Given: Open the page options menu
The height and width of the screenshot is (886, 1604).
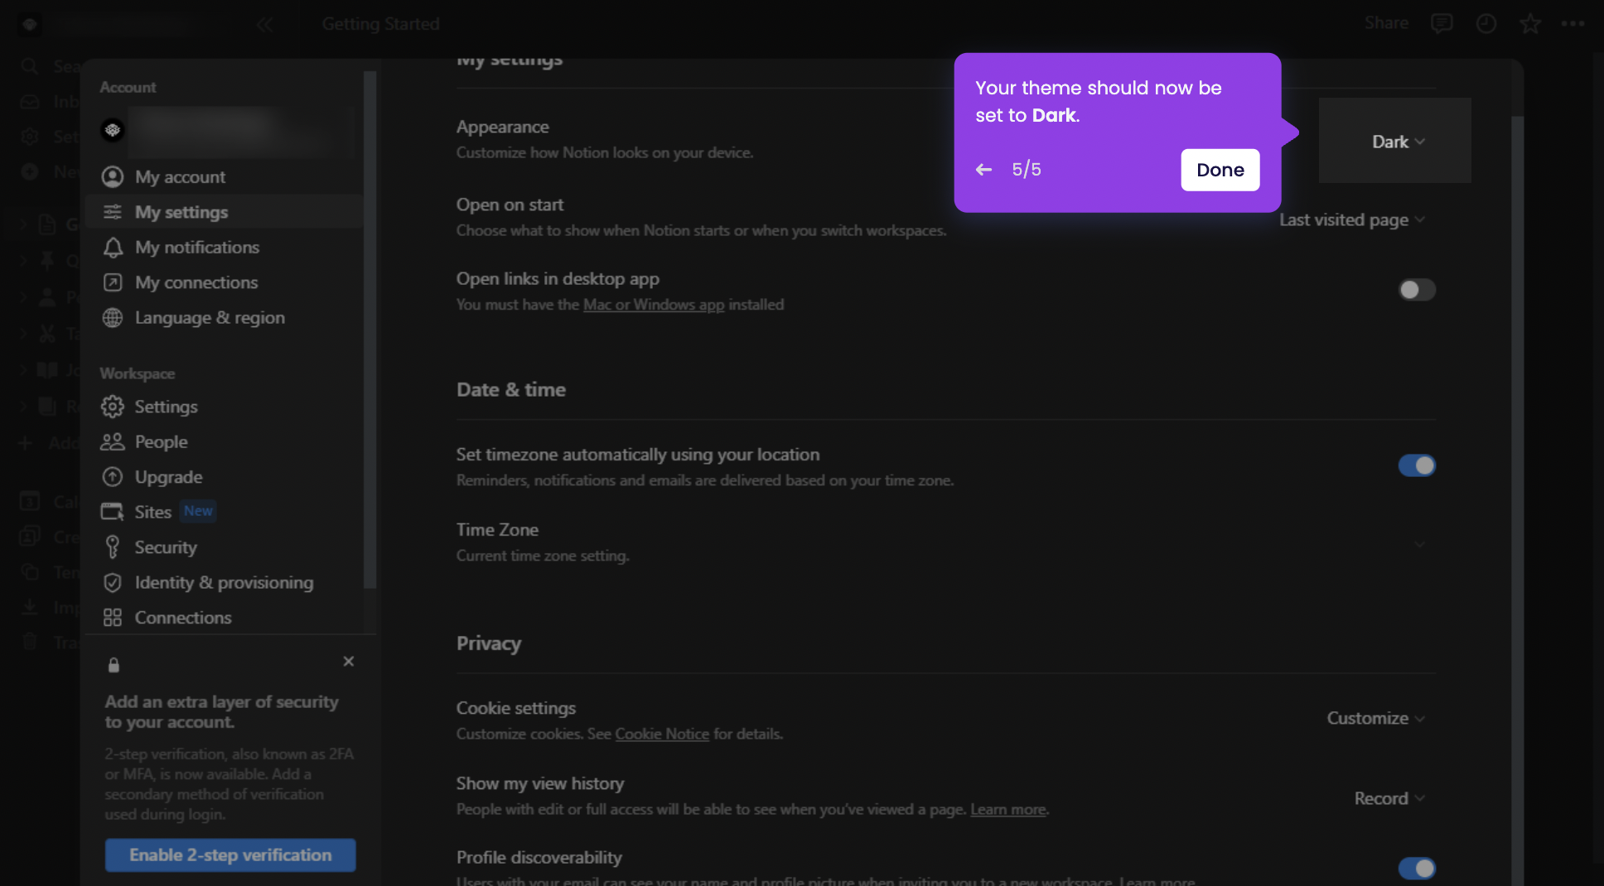Looking at the screenshot, I should pyautogui.click(x=1573, y=23).
